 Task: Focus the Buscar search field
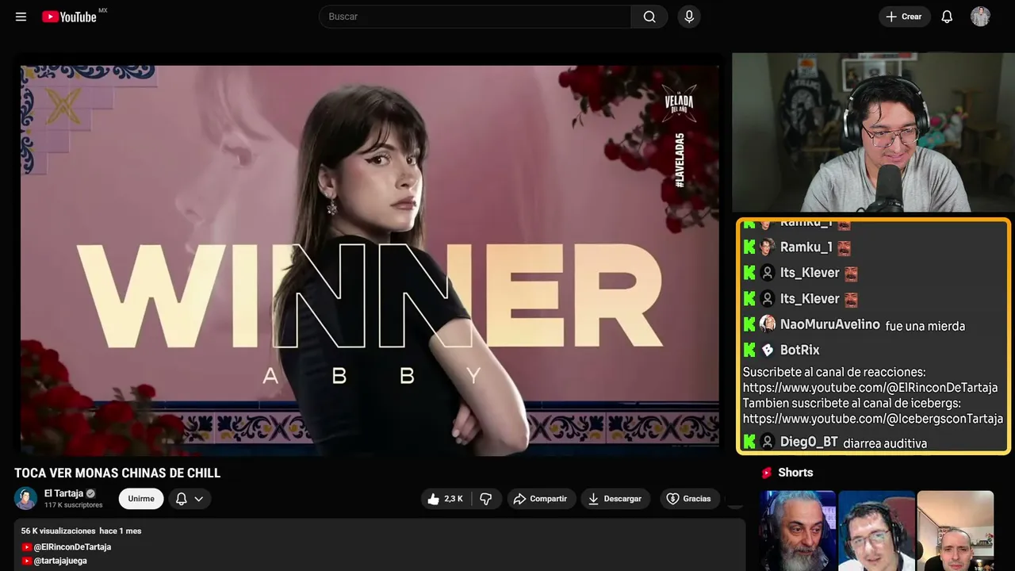coord(474,17)
